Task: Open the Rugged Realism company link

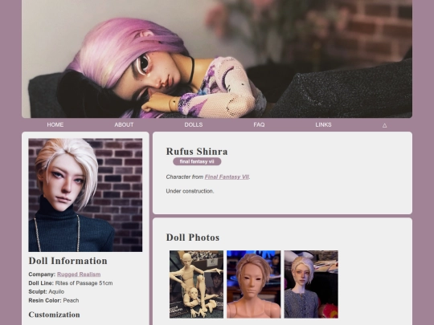Action: click(x=79, y=274)
